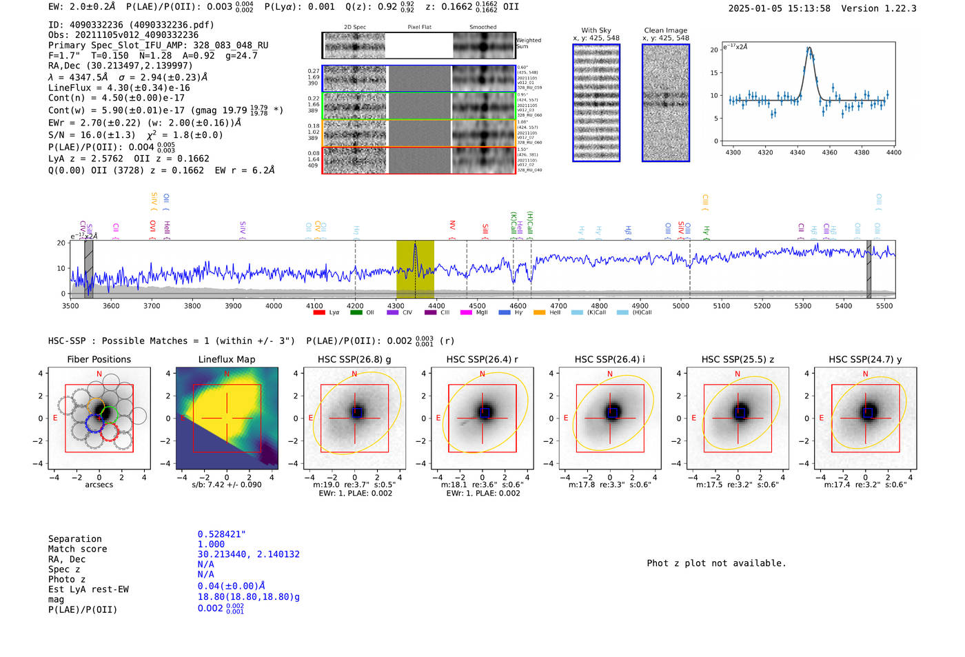The height and width of the screenshot is (657, 965).
Task: Select the HSC SSP(26.8) g cutout
Action: (354, 418)
